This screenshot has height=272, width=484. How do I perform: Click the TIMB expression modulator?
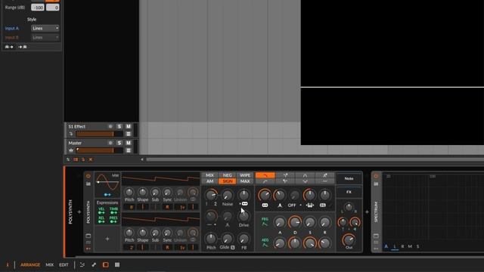coord(113,211)
